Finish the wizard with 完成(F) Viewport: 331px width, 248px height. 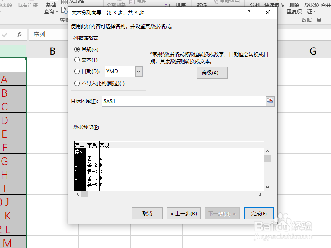[x=259, y=214]
